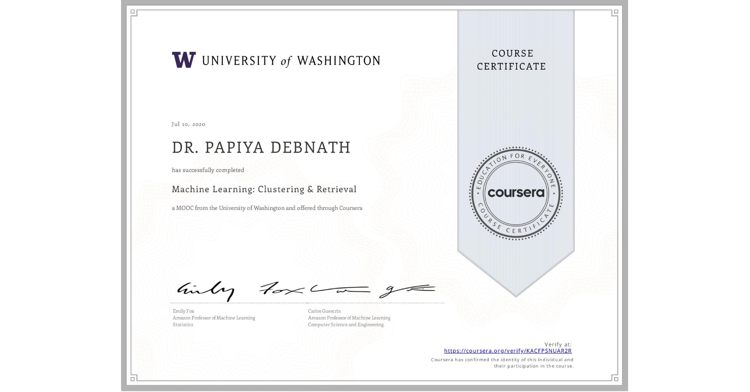Screen dimensions: 750x392
Task: Open the verification link coursera.org/verify/KACFPSNUAR2R
Action: 507,351
